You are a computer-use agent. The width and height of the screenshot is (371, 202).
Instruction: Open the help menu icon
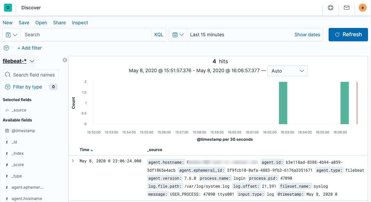pos(330,8)
